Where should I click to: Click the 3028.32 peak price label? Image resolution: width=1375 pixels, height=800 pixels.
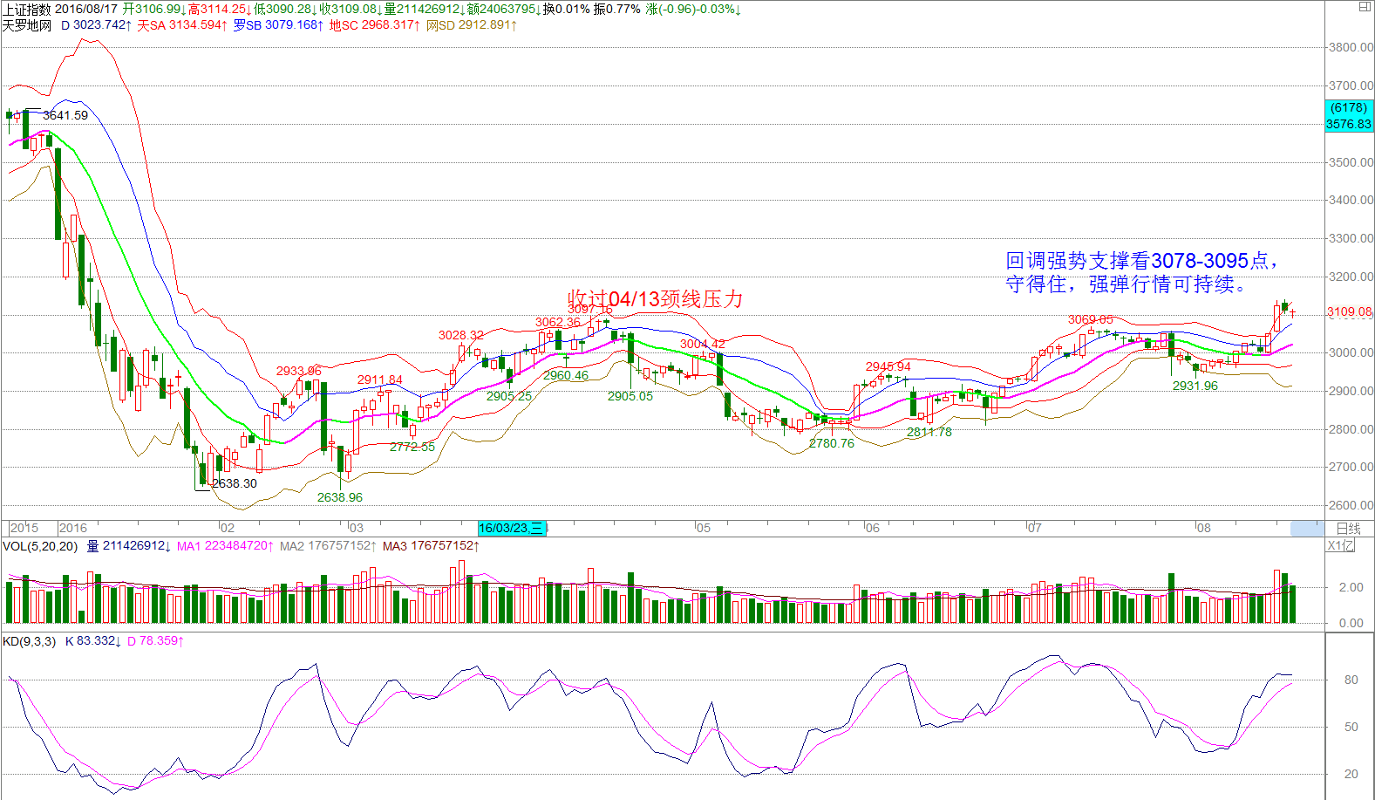point(461,335)
